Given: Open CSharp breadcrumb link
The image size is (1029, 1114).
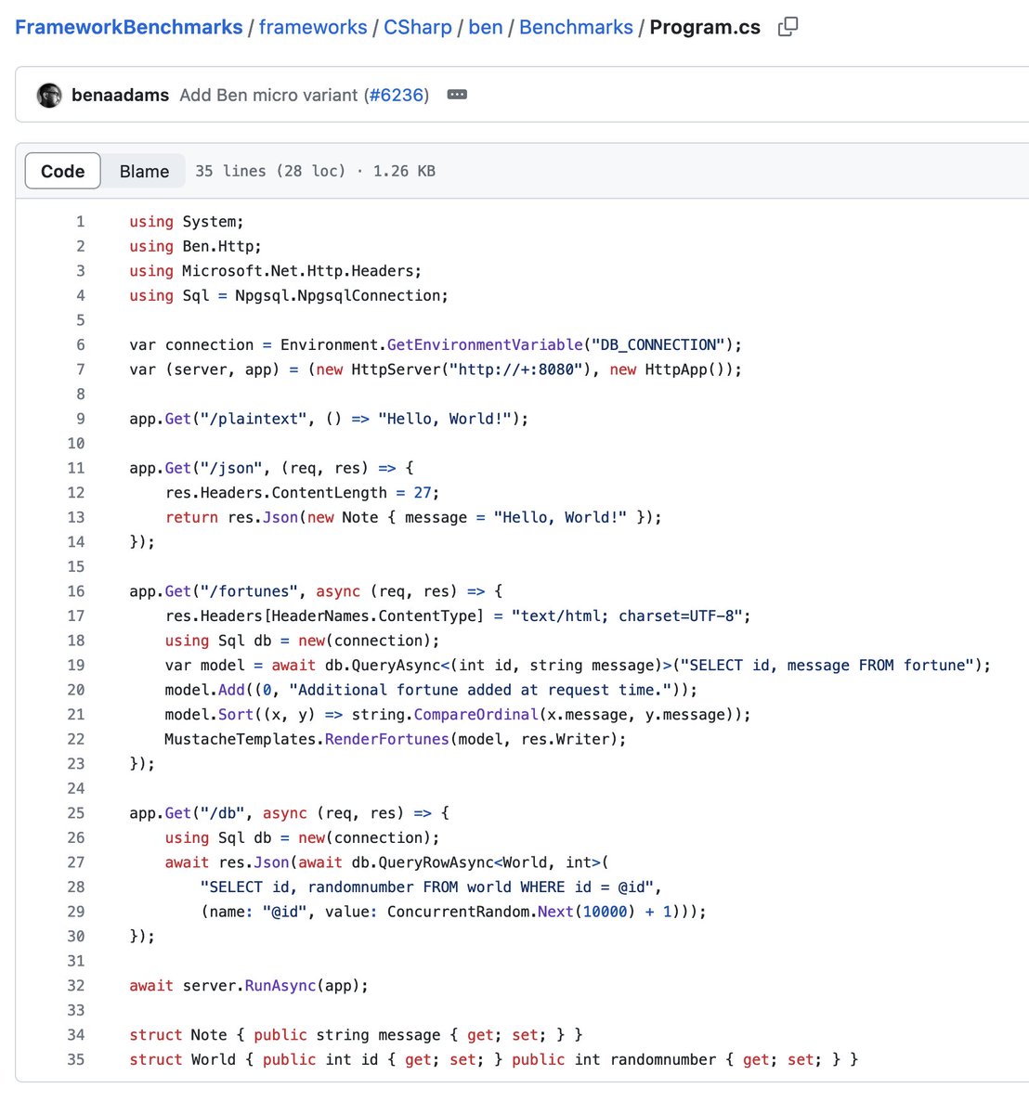Looking at the screenshot, I should tap(418, 27).
